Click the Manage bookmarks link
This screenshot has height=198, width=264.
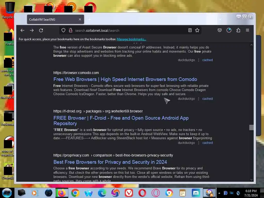pos(131,39)
